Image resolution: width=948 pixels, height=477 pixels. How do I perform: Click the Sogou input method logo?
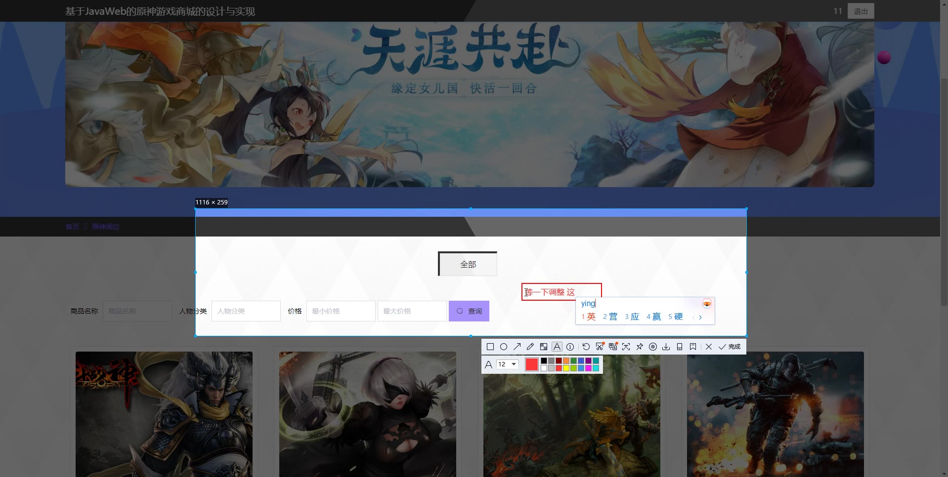pos(707,303)
